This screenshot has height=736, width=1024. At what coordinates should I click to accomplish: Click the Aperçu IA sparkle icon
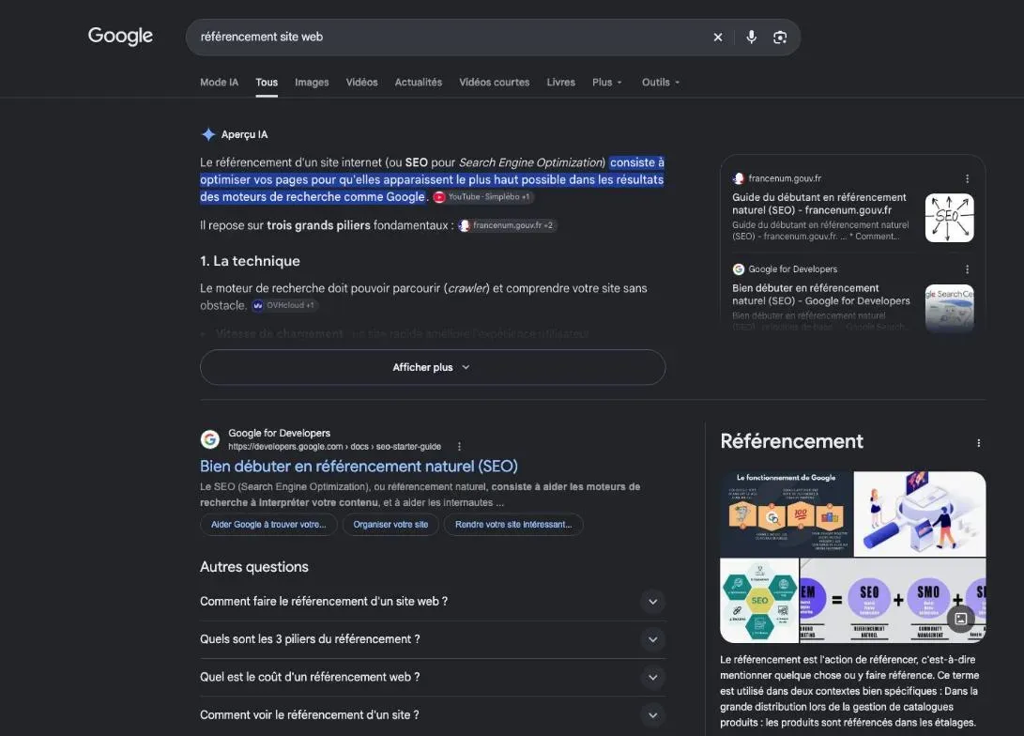(x=208, y=134)
